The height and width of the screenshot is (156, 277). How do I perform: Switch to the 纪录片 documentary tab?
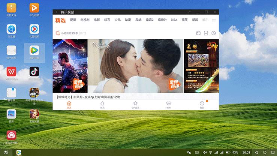pyautogui.click(x=162, y=20)
